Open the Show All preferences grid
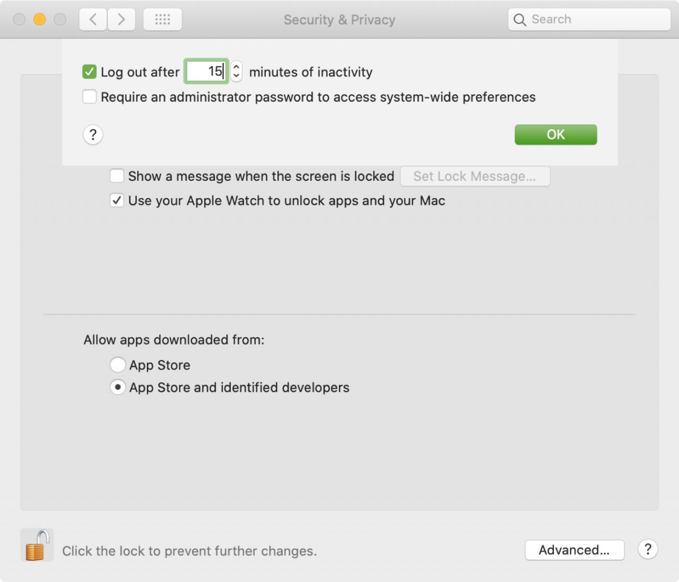 coord(162,20)
